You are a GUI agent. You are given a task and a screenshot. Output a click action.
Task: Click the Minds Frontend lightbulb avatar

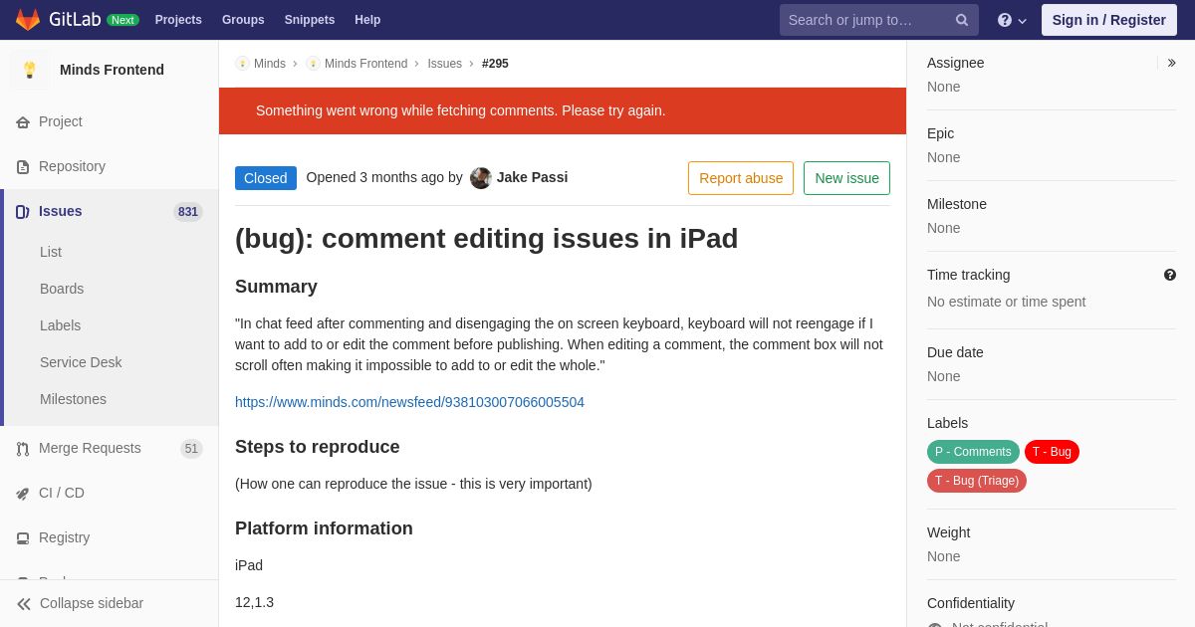(30, 70)
